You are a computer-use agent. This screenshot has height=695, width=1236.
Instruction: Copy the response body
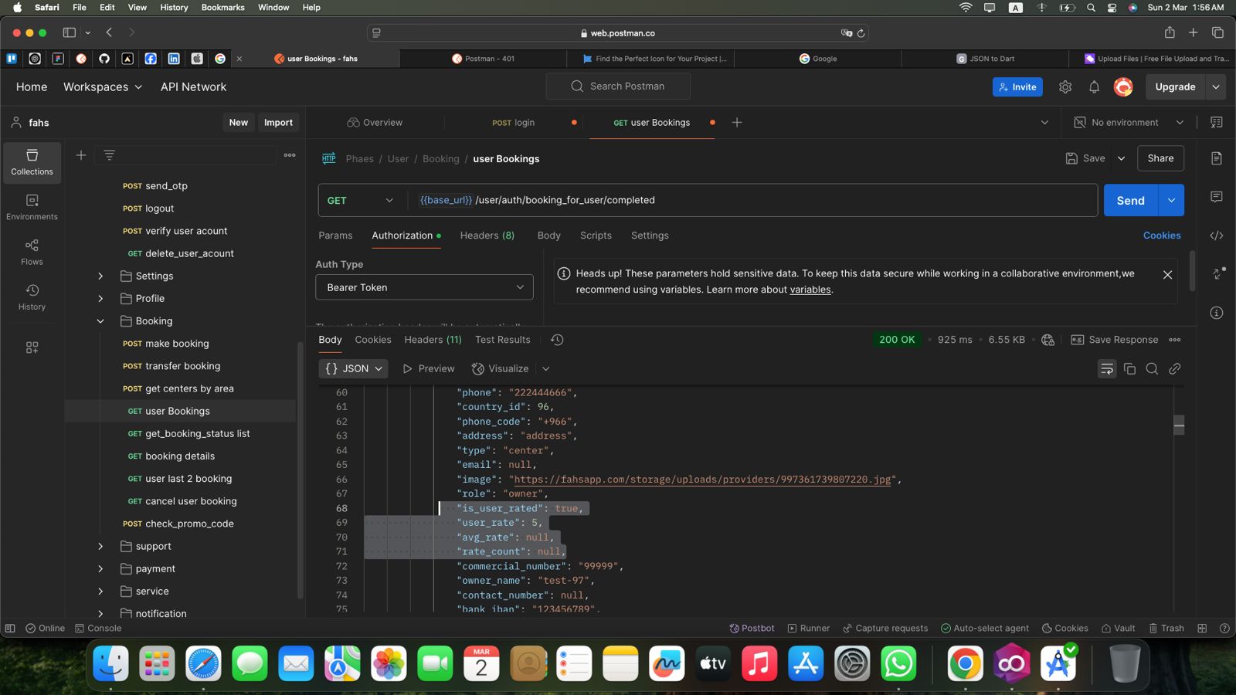click(1129, 369)
